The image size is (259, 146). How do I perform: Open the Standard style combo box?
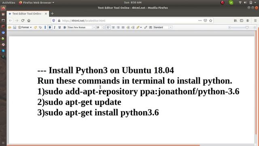163,27
